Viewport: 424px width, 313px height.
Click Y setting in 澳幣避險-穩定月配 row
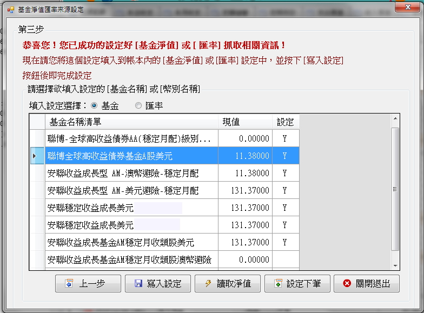click(x=286, y=173)
